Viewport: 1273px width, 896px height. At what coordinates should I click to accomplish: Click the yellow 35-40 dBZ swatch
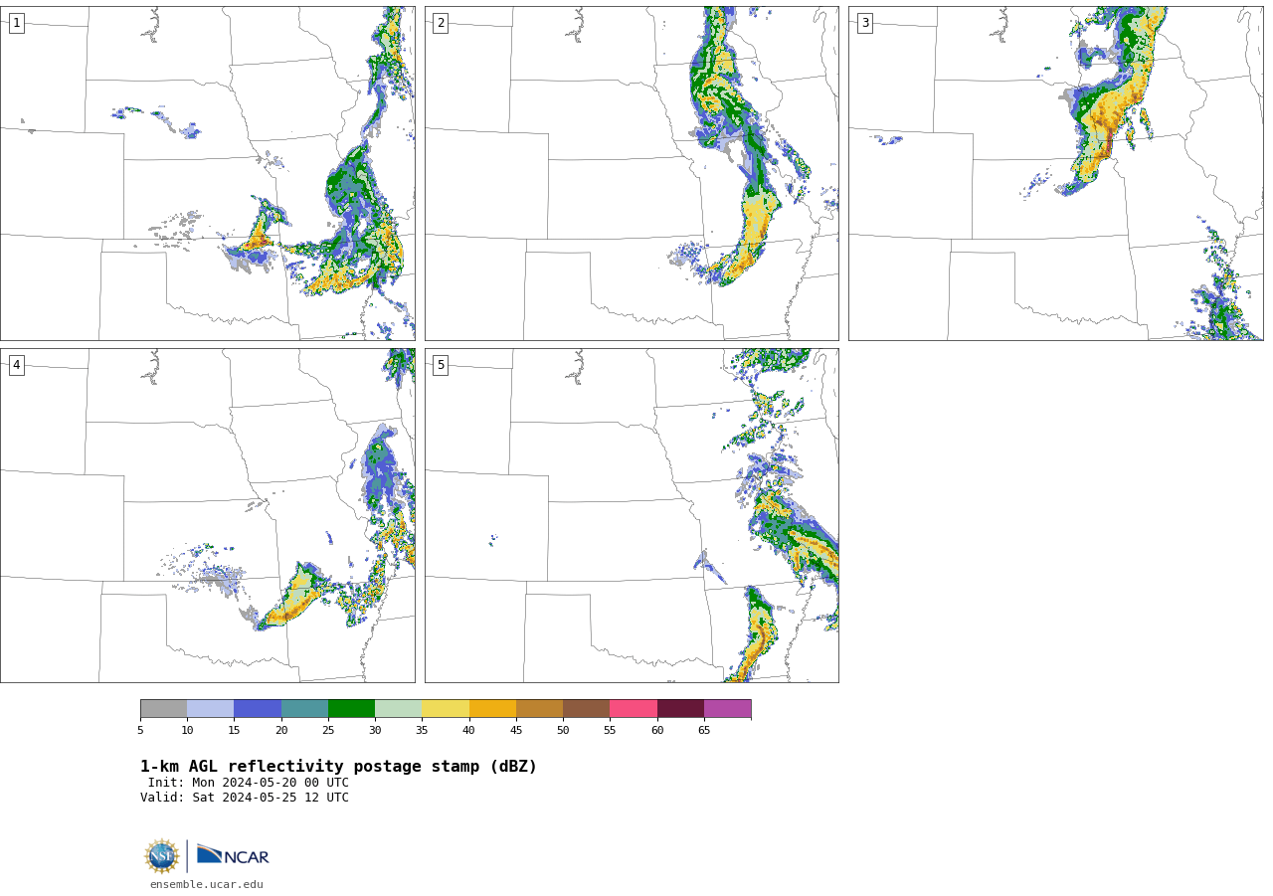click(446, 708)
